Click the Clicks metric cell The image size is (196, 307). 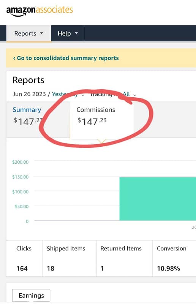click(x=24, y=258)
